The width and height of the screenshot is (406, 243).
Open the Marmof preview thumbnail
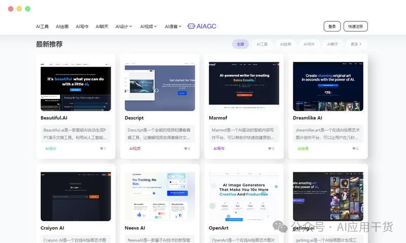point(244,86)
